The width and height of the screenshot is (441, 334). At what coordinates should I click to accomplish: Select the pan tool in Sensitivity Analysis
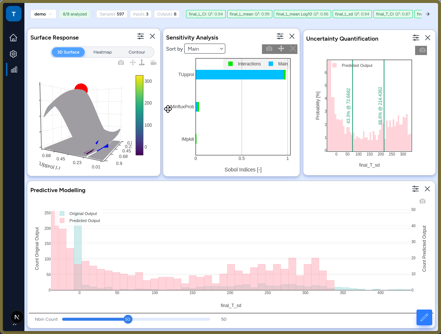281,49
